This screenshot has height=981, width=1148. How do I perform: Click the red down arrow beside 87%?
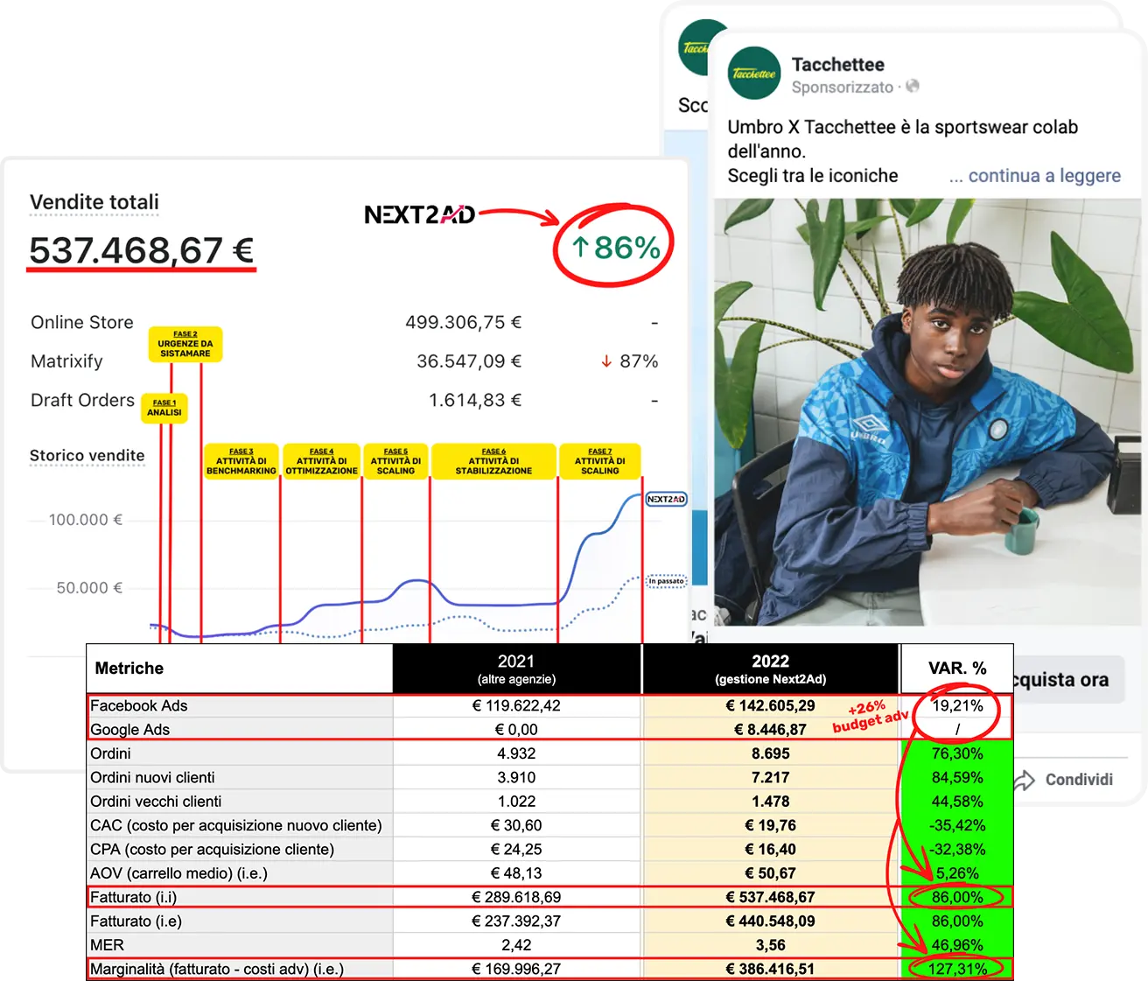(605, 361)
